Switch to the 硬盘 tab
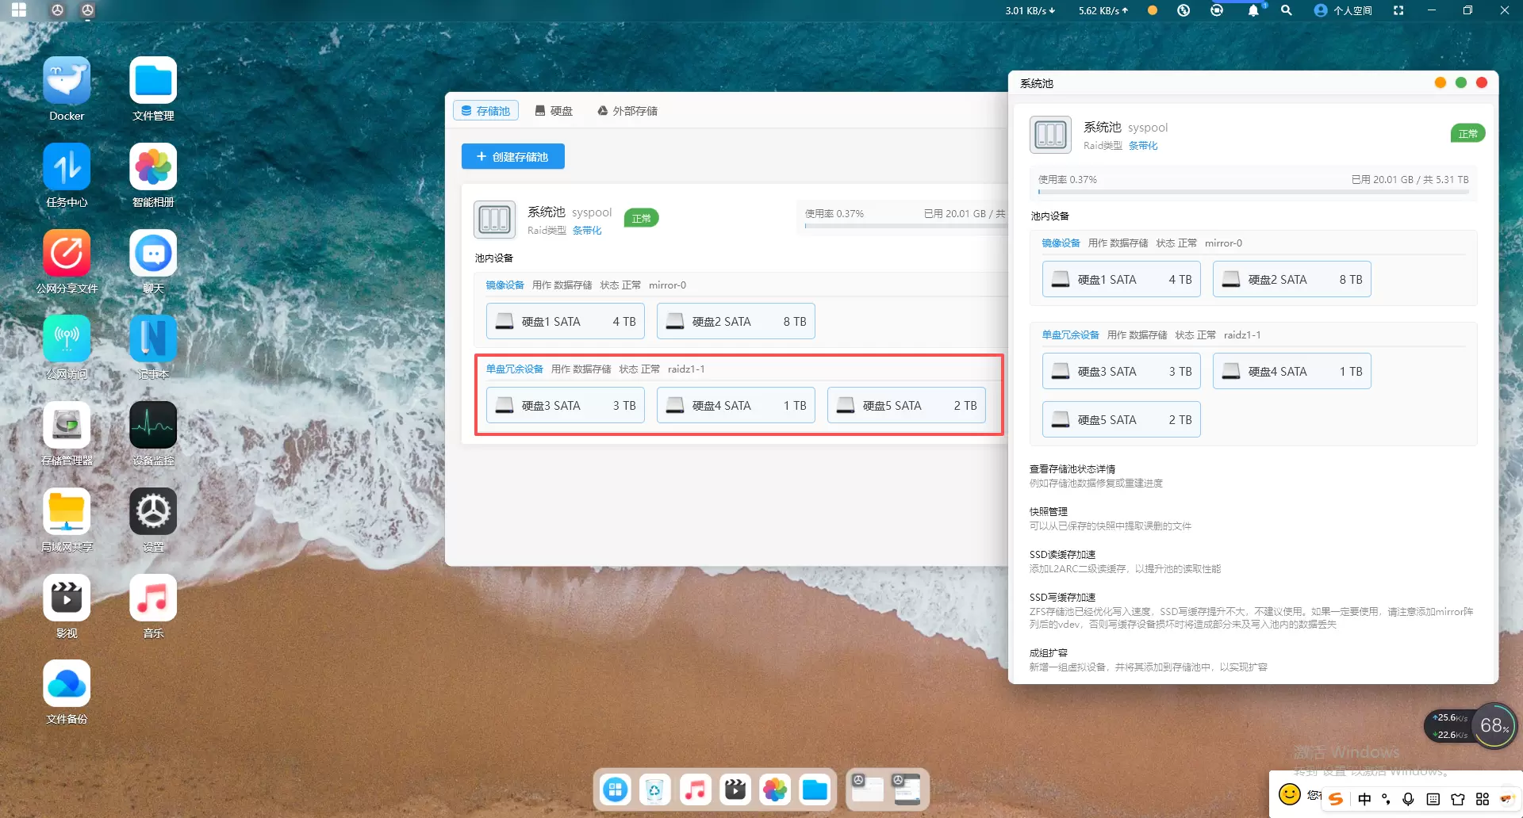This screenshot has width=1523, height=818. [x=554, y=111]
